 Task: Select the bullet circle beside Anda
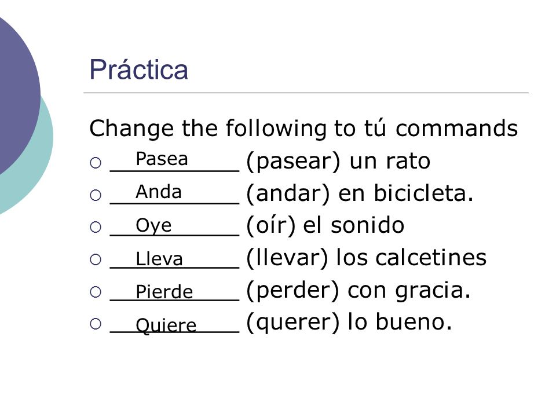96,195
